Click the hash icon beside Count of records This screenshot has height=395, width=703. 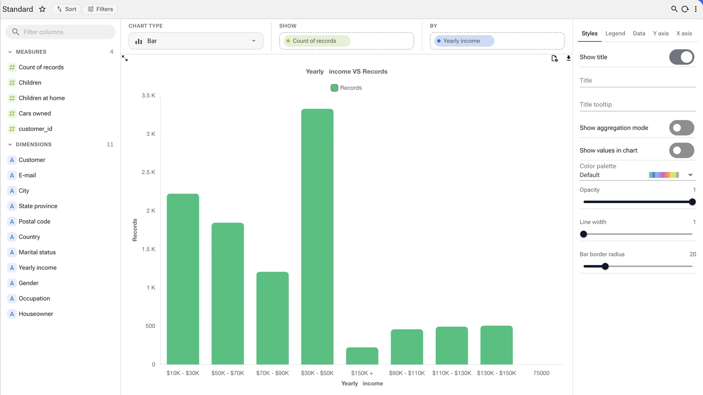click(x=12, y=67)
